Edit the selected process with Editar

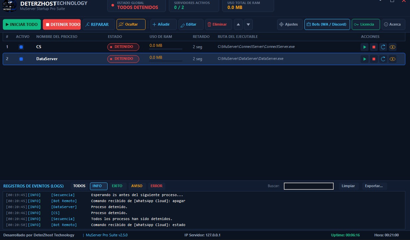(x=191, y=24)
